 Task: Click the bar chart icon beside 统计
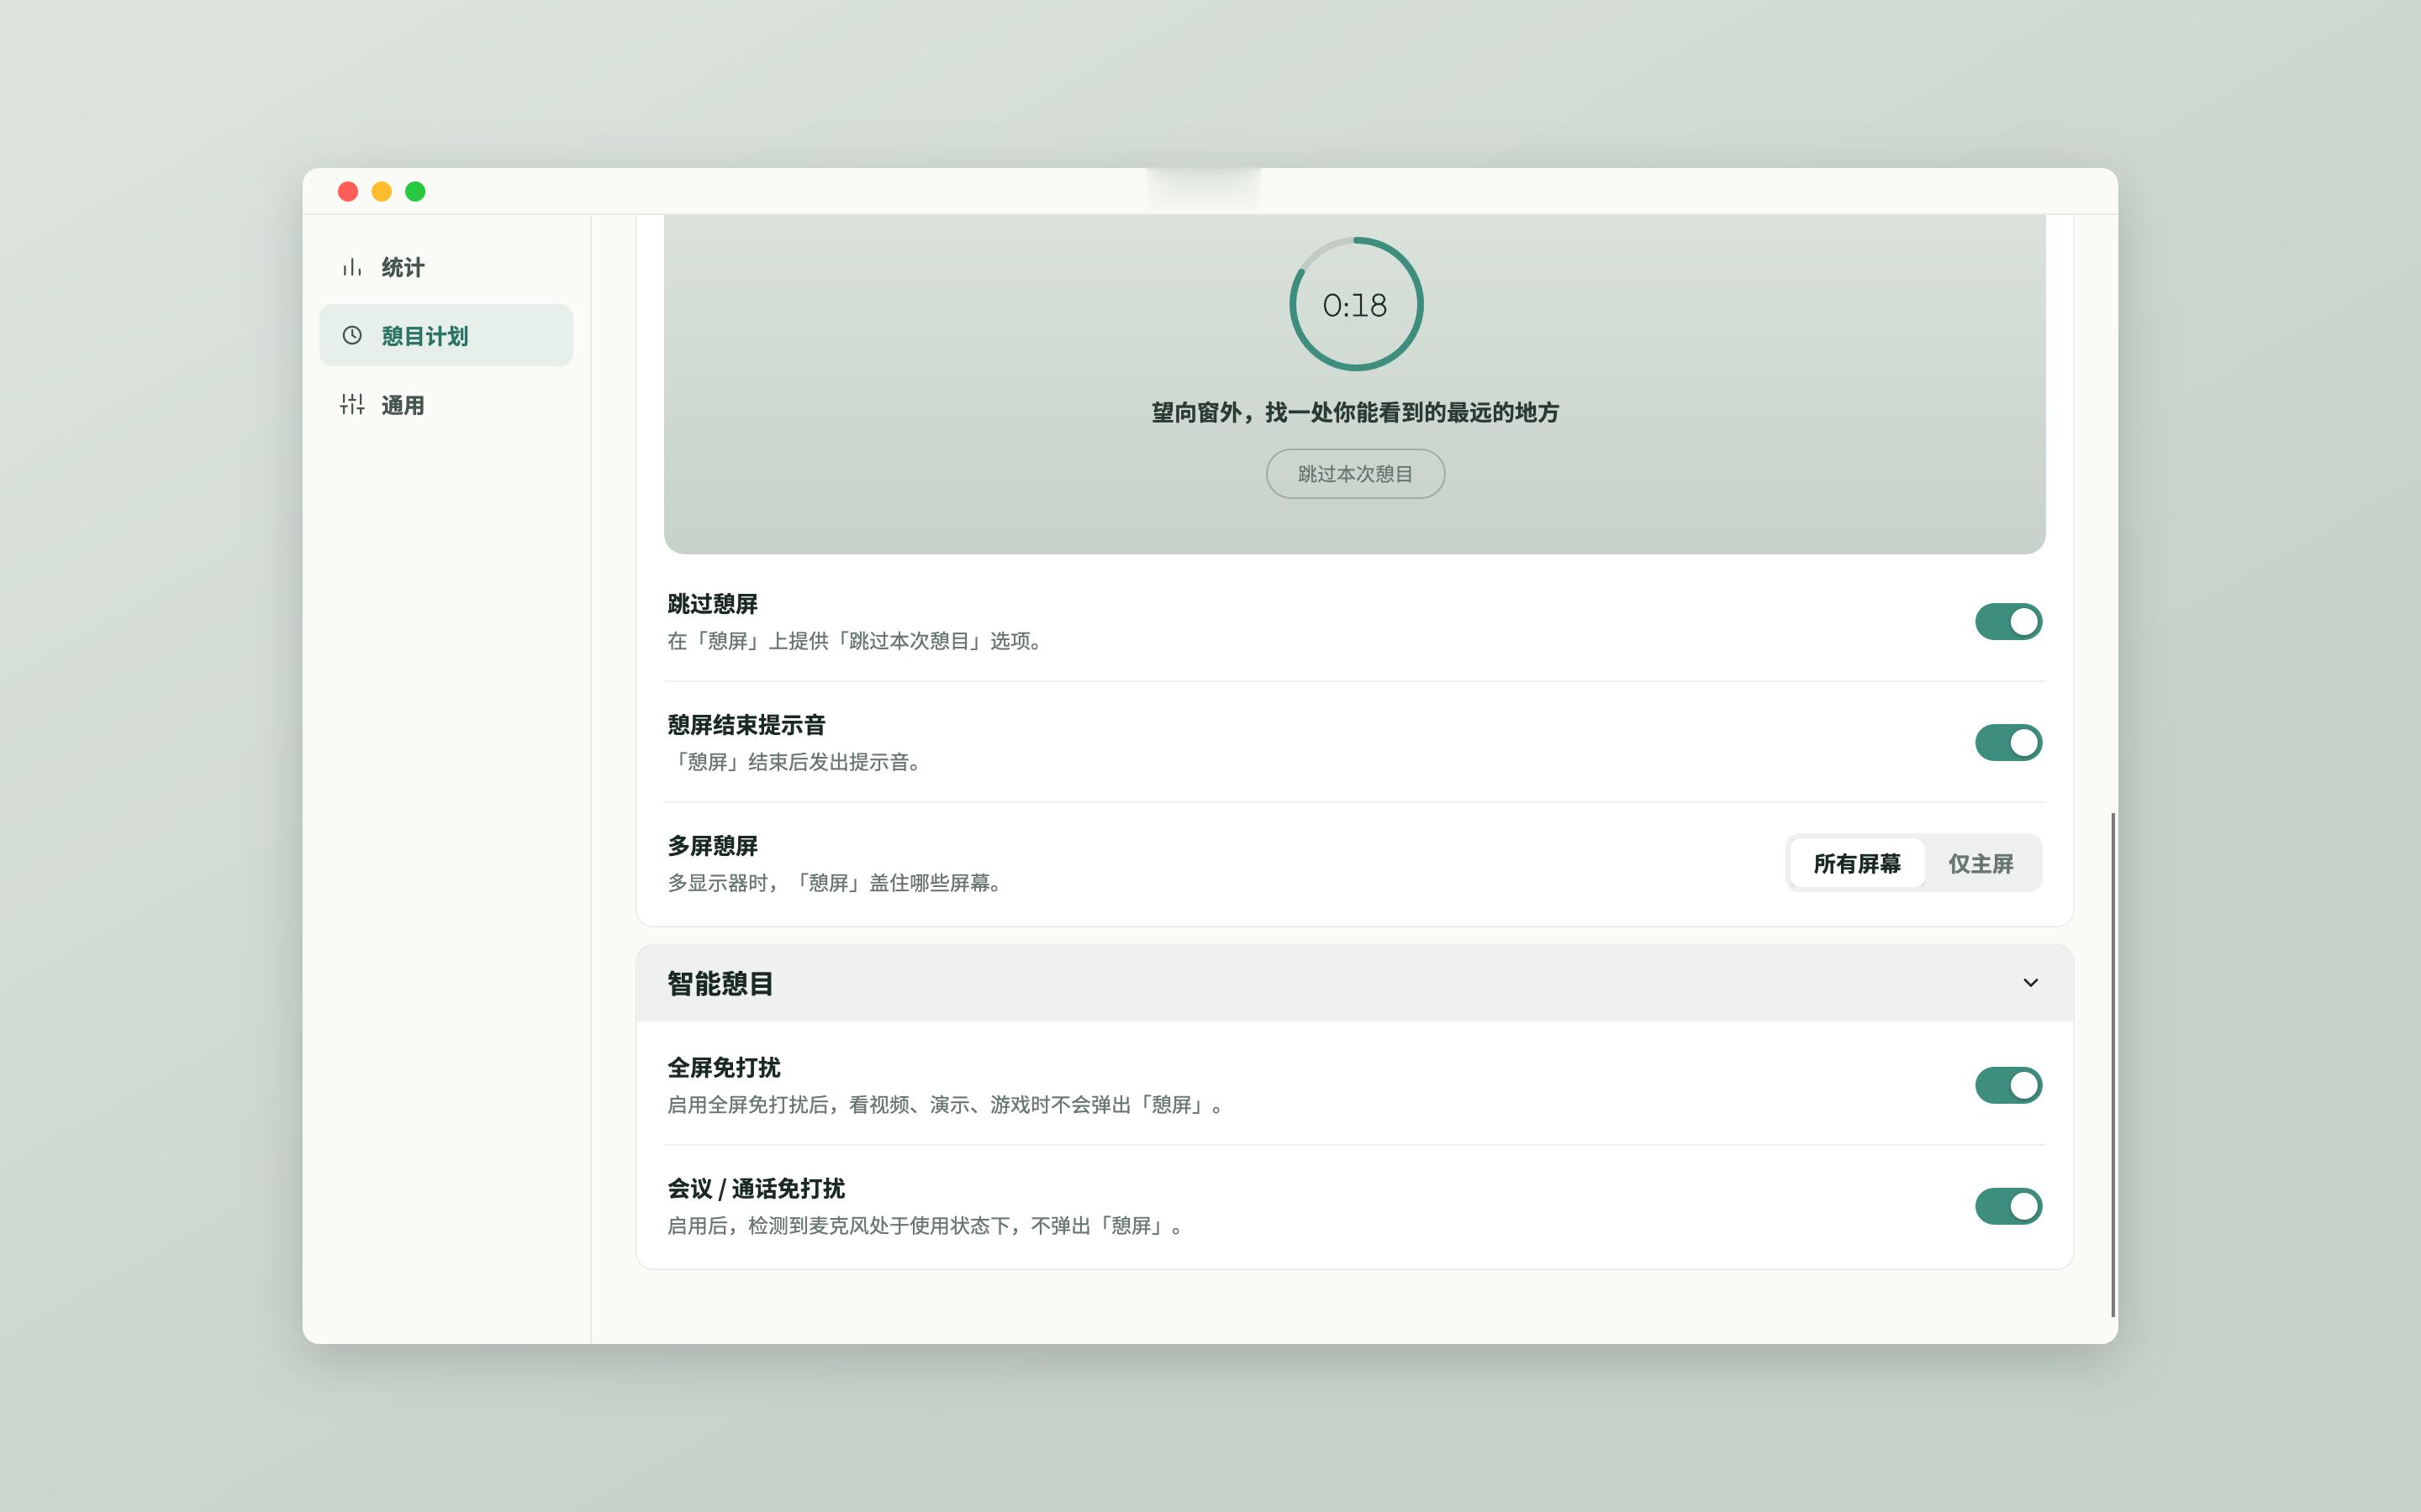click(351, 267)
